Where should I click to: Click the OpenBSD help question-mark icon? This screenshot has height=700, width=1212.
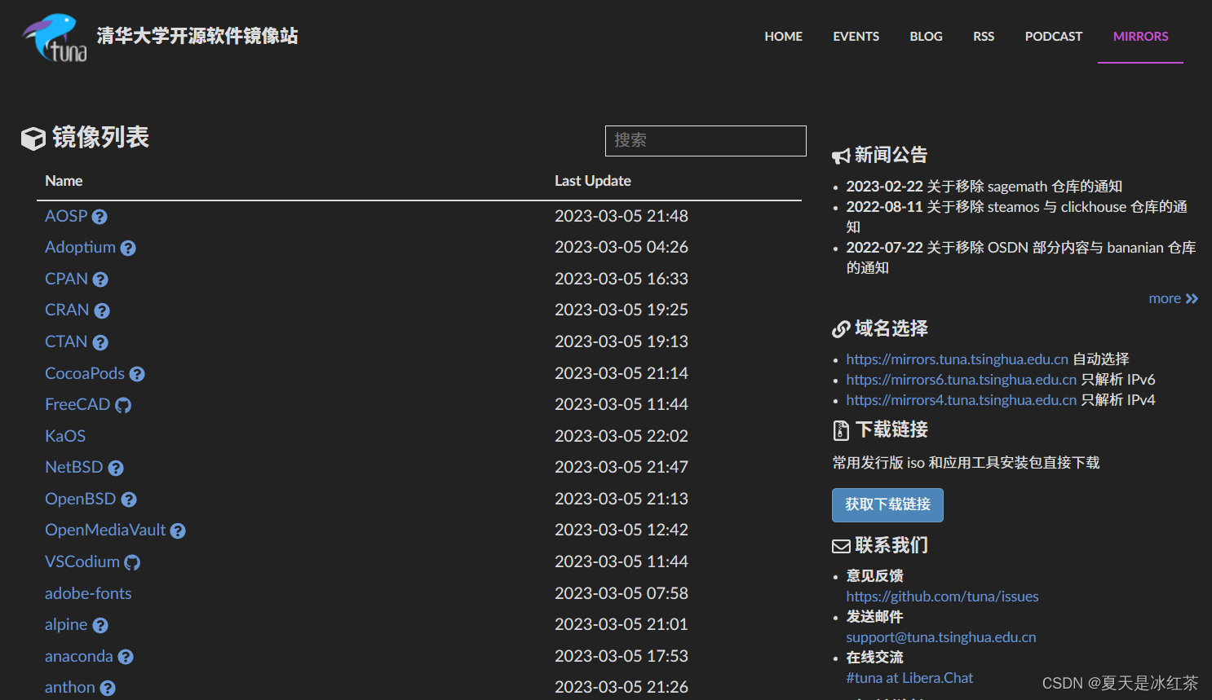click(x=129, y=500)
